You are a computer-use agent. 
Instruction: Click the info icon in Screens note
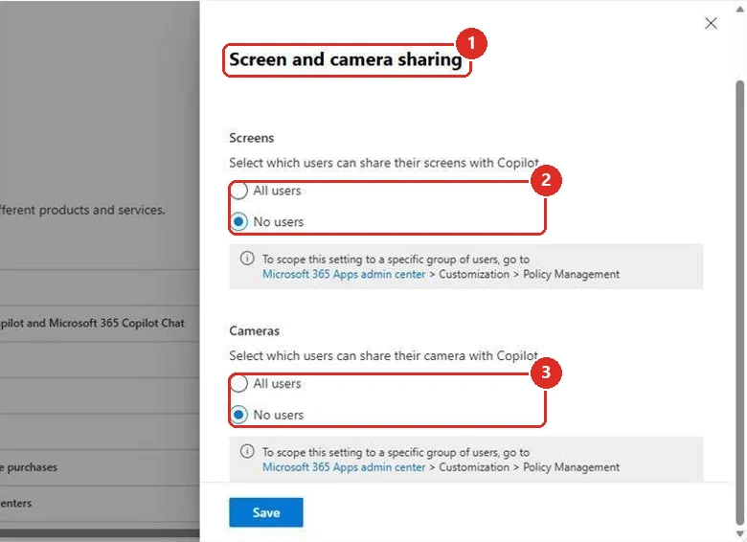[x=247, y=259]
